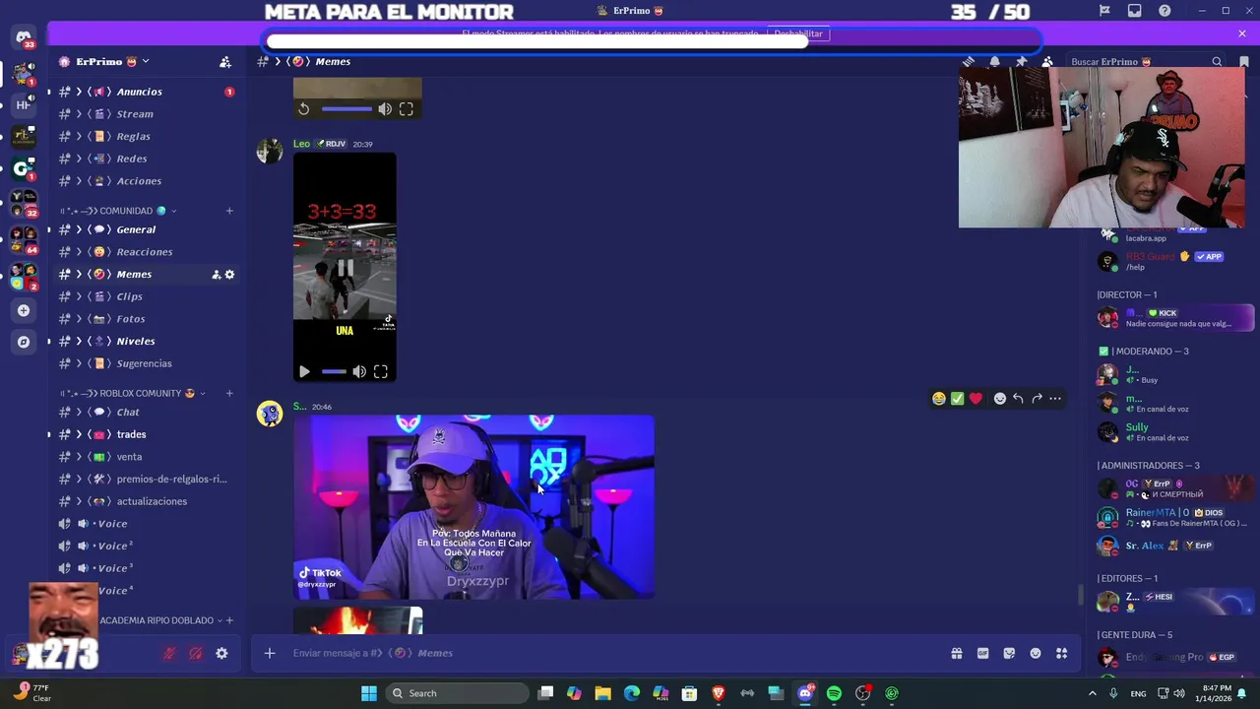1260x709 pixels.
Task: Open Sr. Alex member profile
Action: coord(1171,546)
